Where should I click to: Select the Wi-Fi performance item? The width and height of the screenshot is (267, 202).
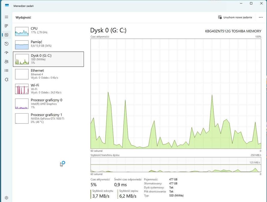point(48,89)
